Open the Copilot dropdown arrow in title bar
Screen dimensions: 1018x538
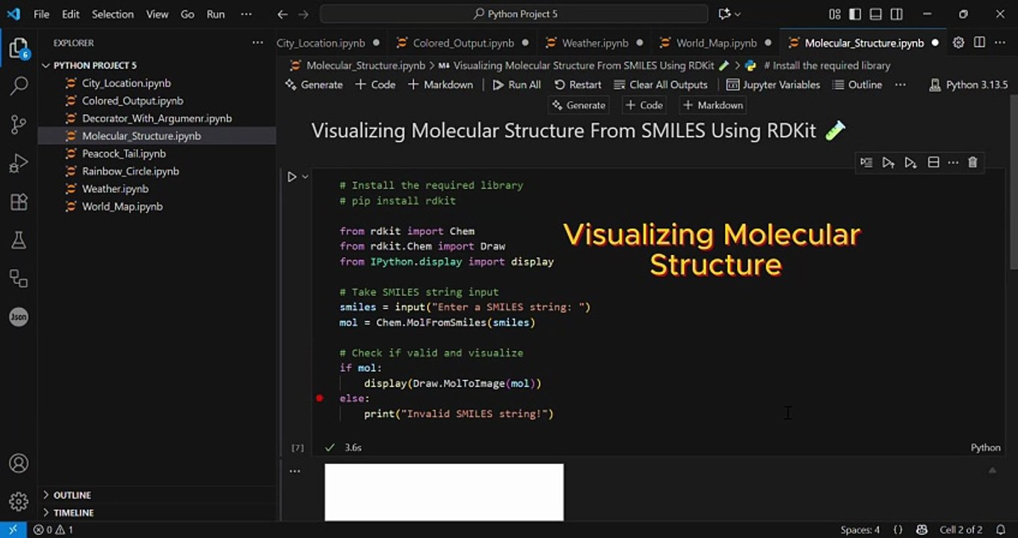click(738, 14)
